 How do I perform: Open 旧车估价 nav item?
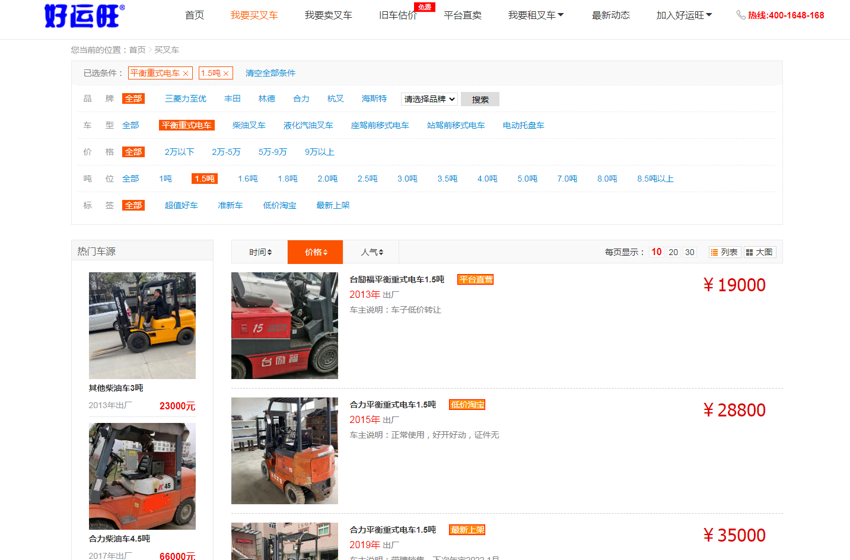(x=397, y=15)
